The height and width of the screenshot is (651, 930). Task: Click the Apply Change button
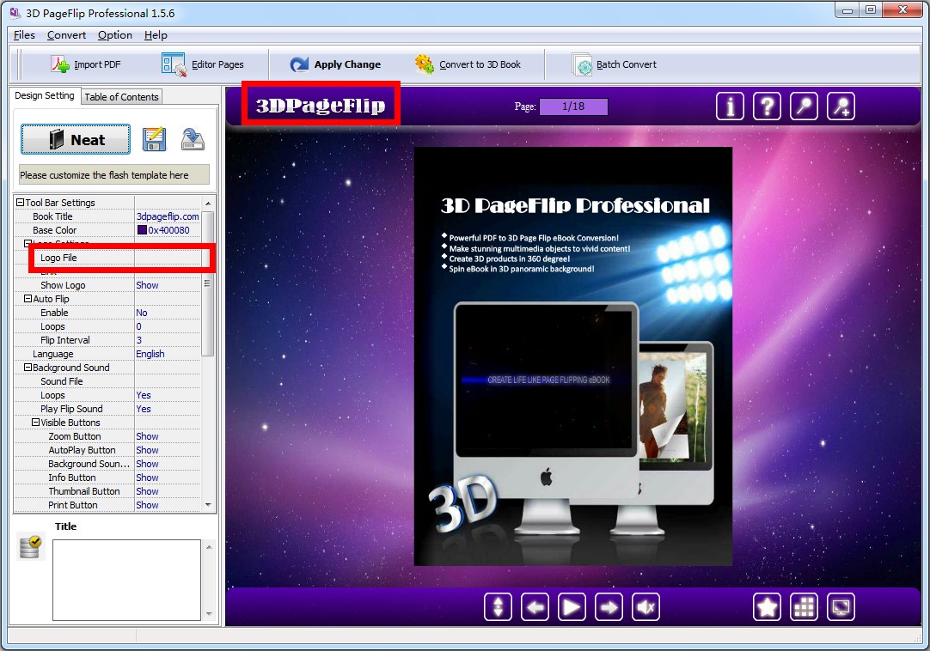click(x=336, y=64)
